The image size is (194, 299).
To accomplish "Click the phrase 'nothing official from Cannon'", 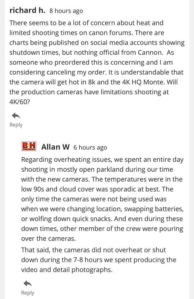I will tap(118, 53).
